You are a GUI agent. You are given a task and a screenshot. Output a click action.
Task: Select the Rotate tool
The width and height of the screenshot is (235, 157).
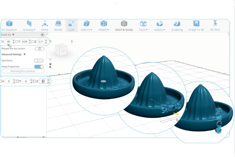pyautogui.click(x=58, y=26)
